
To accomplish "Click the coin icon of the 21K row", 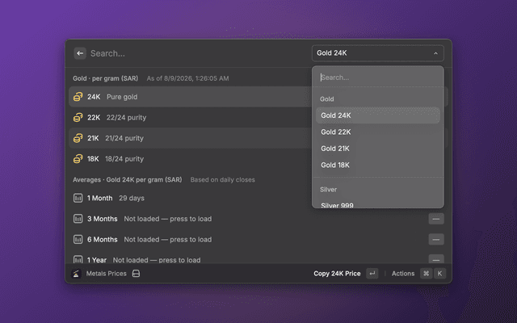I will (x=78, y=138).
